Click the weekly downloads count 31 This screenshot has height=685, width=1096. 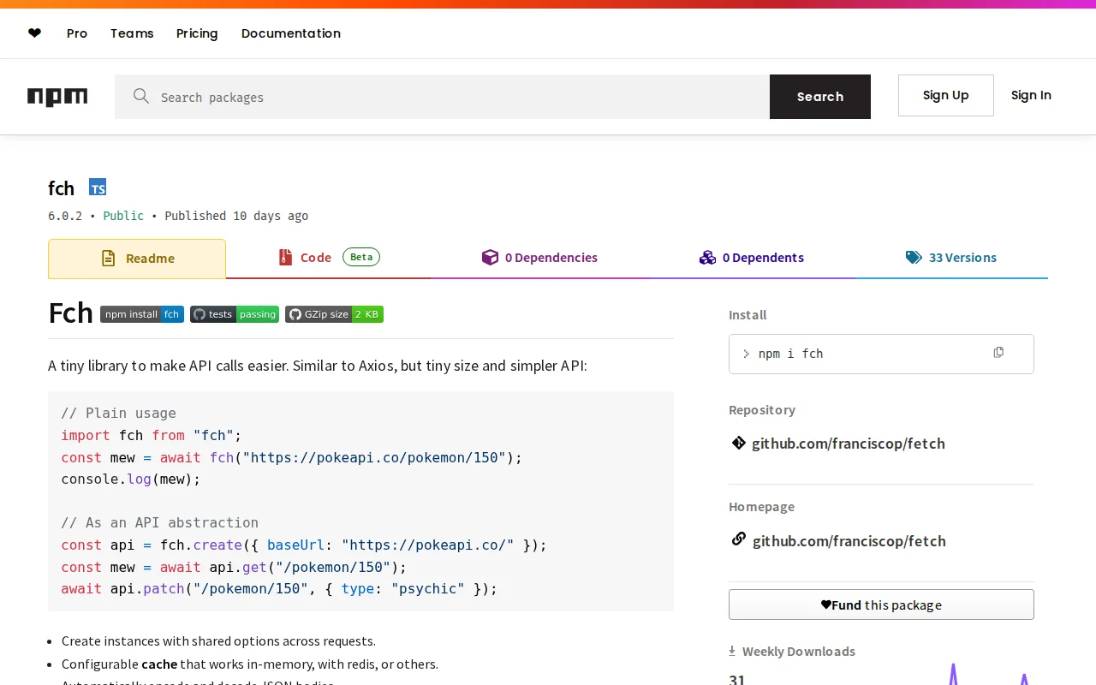click(x=737, y=680)
